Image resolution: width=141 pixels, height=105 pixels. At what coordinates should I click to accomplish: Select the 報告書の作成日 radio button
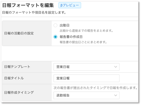(x=55, y=37)
